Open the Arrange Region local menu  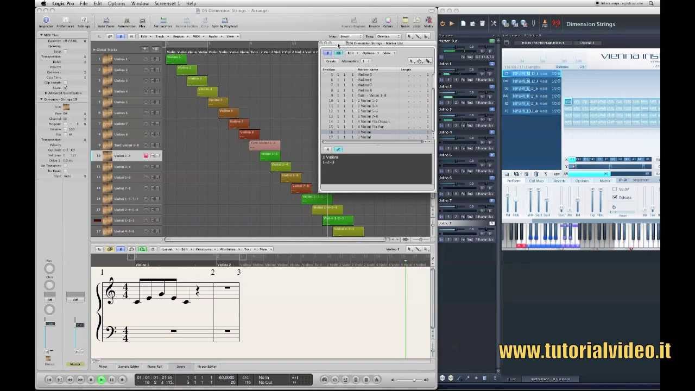(x=179, y=36)
